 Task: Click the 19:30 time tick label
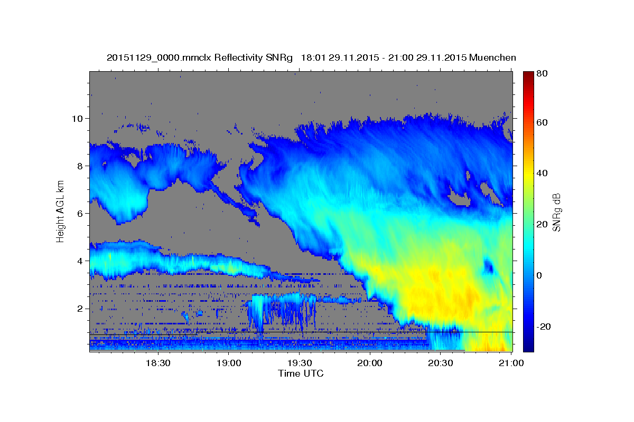(x=299, y=363)
